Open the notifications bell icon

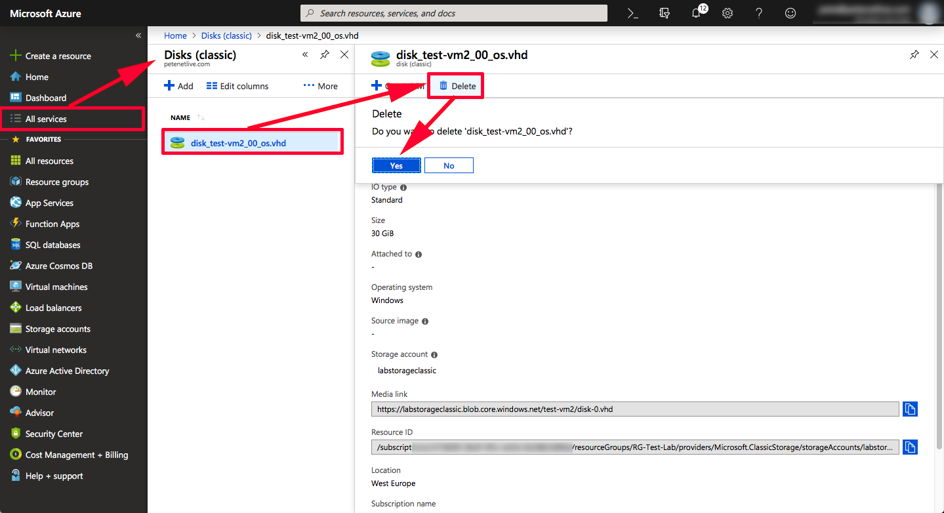point(697,13)
